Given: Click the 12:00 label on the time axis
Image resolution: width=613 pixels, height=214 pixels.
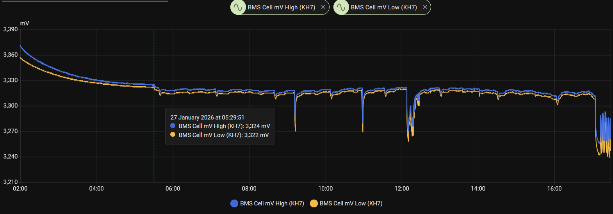Looking at the screenshot, I should pyautogui.click(x=402, y=189).
